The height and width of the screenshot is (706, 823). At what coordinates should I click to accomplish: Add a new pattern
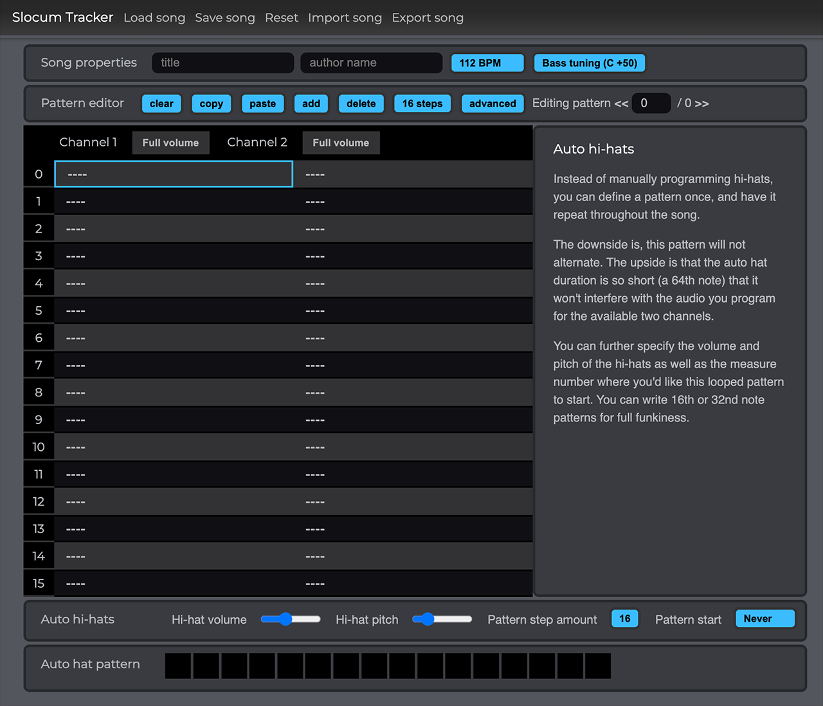click(x=311, y=103)
